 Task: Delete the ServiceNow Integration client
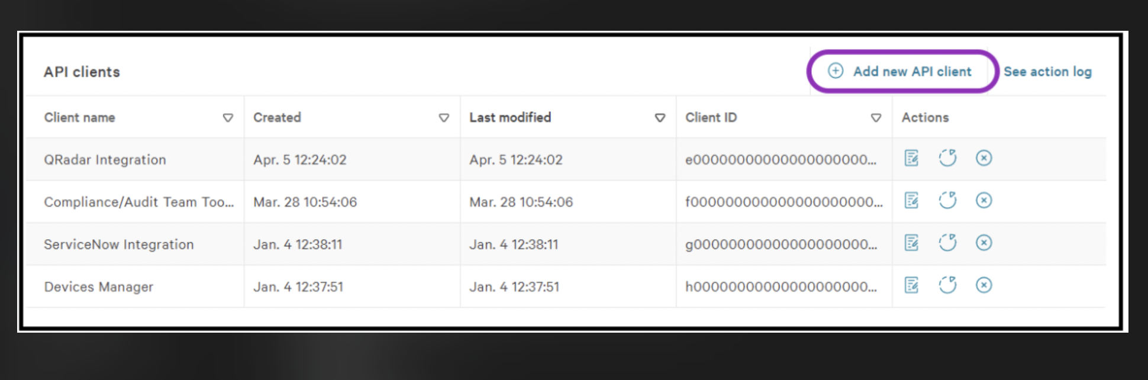[983, 243]
